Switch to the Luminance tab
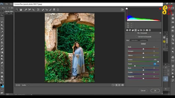 pyautogui.click(x=143, y=40)
